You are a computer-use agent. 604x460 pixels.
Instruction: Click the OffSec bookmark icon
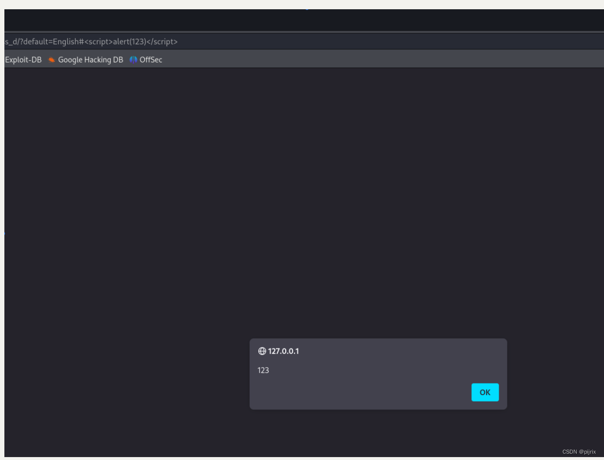point(134,60)
